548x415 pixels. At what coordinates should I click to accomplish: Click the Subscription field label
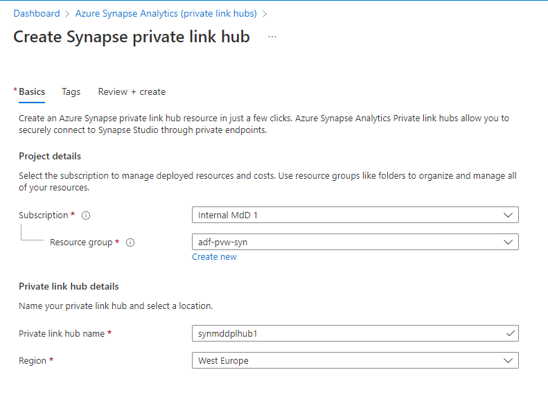click(44, 215)
